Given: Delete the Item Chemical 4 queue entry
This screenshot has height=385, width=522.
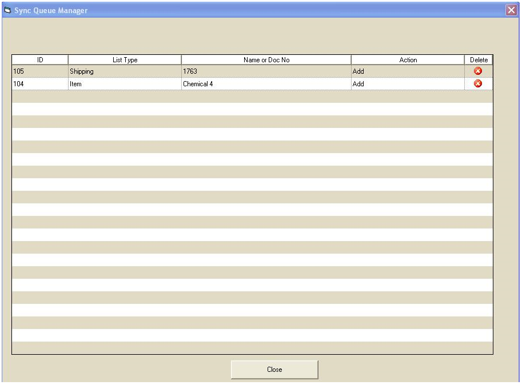Looking at the screenshot, I should (478, 83).
